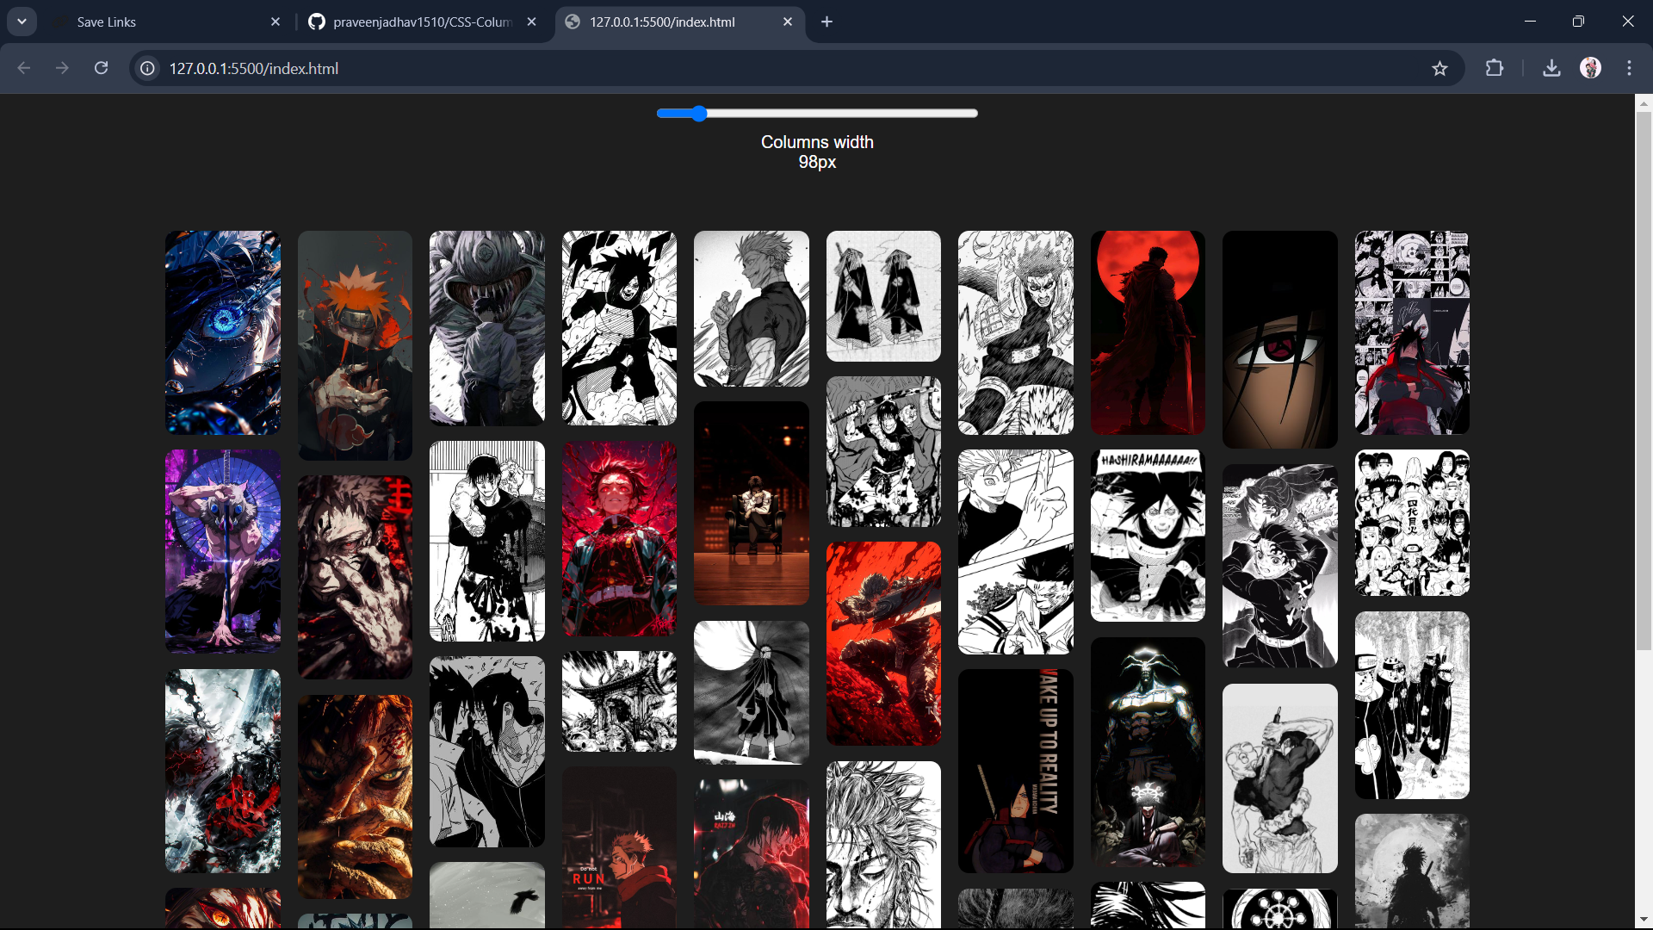Click the red moon swordsman thumbnail
Viewport: 1653px width, 930px height.
click(x=1147, y=332)
